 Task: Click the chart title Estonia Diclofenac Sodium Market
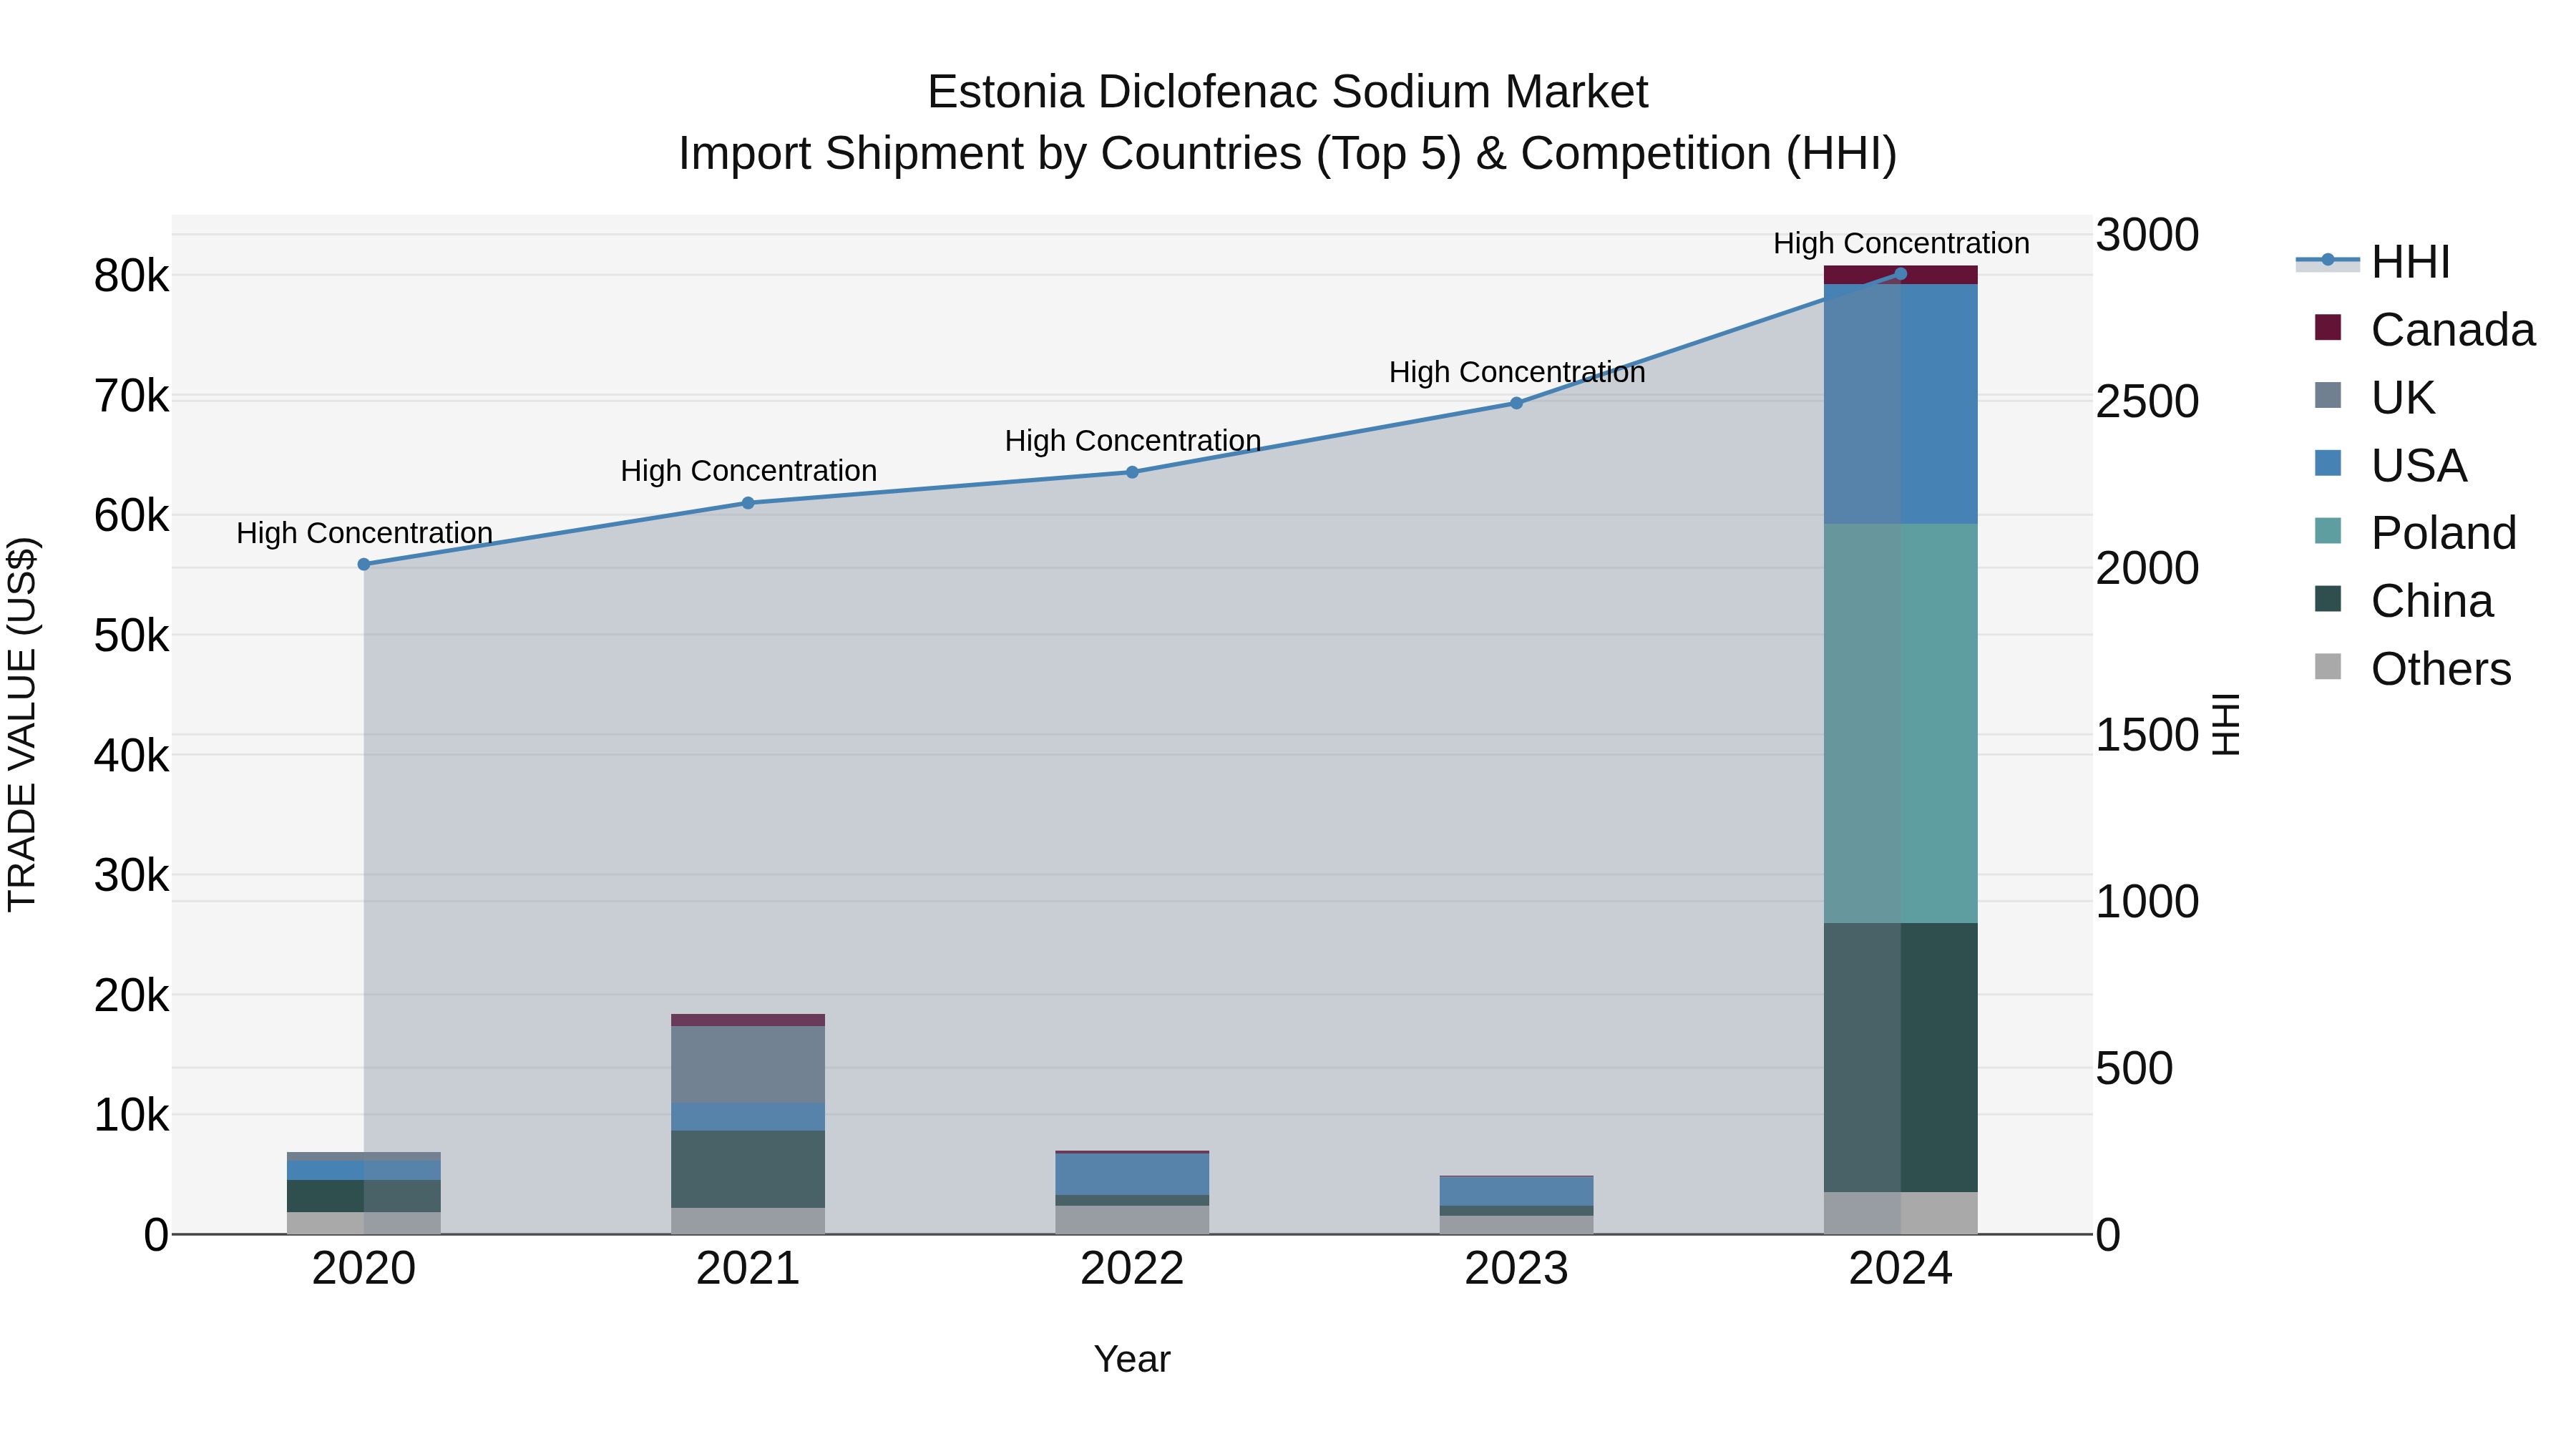tap(1287, 92)
